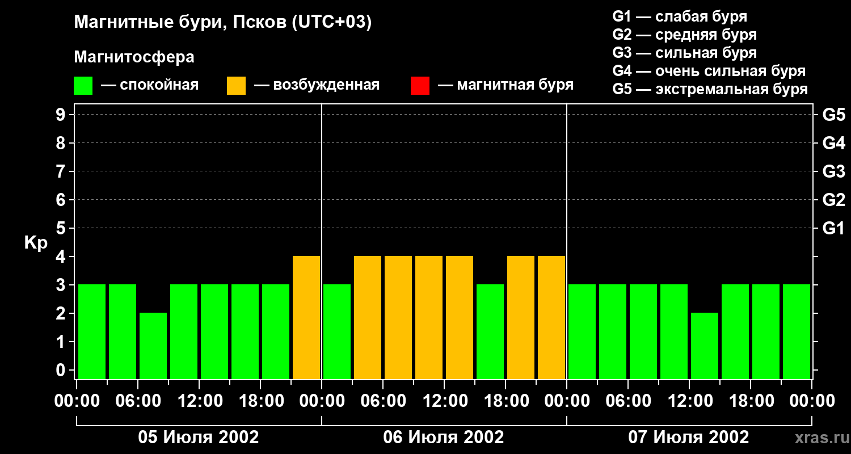
Task: Click the '05 Июля 2002' date label
Action: (199, 438)
